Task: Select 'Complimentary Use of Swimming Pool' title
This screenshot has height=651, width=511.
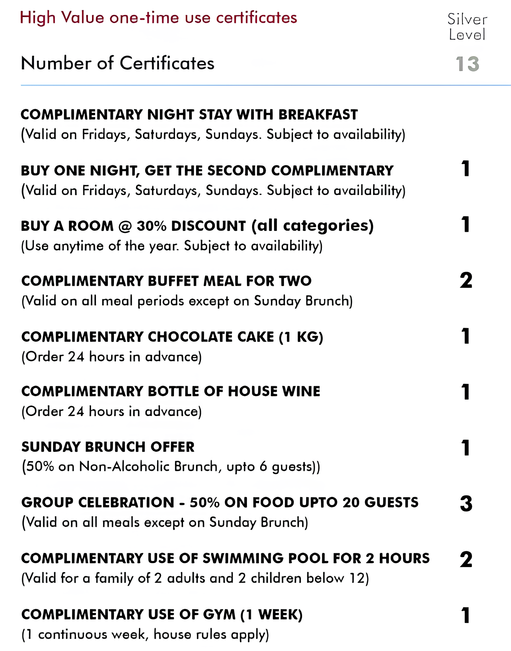Action: 225,558
